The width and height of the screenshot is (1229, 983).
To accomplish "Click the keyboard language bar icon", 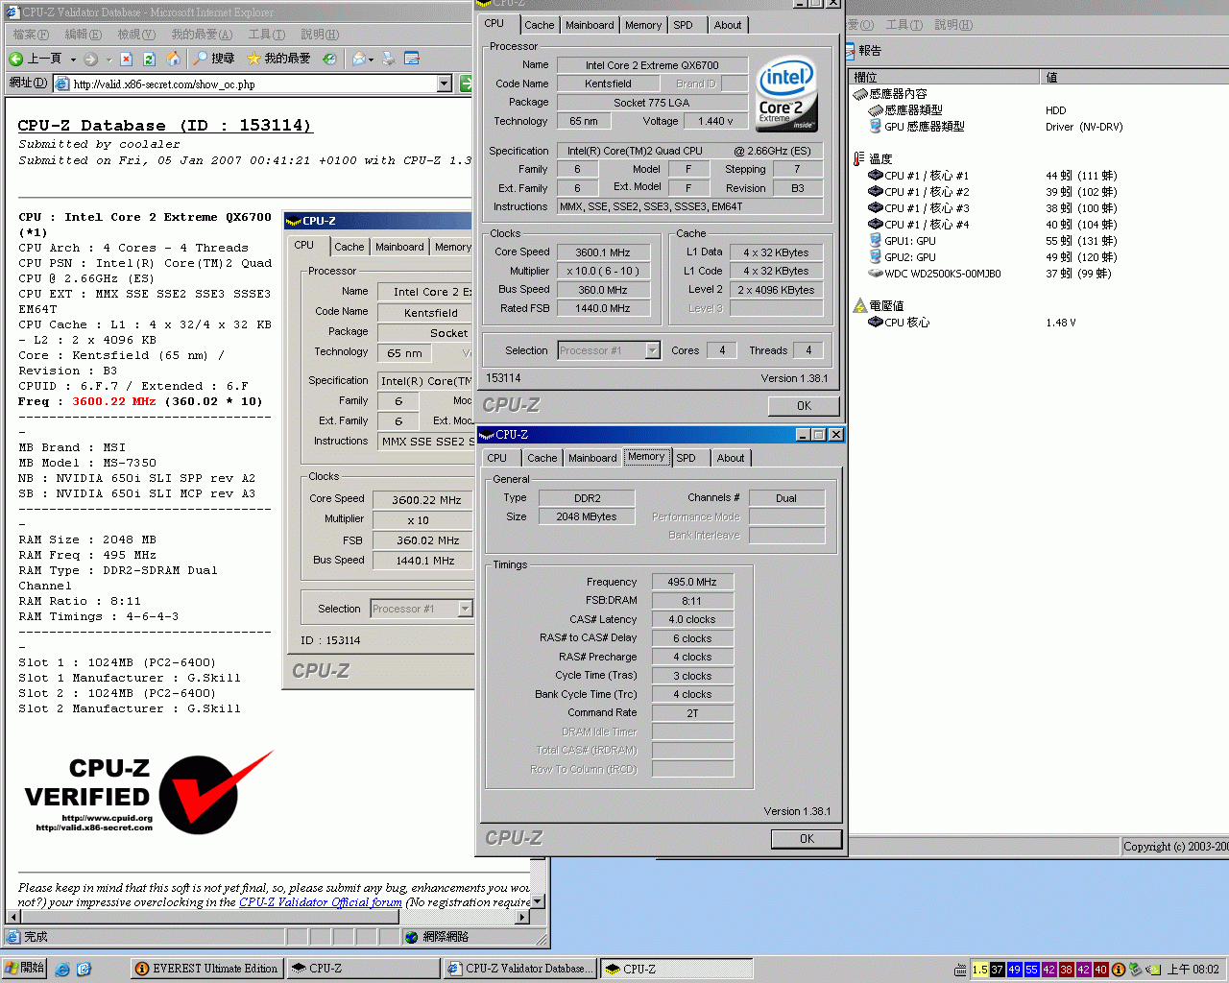I will point(960,970).
